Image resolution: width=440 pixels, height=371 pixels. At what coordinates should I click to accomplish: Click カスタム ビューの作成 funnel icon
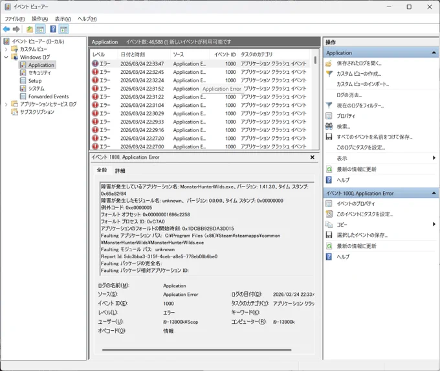click(x=329, y=74)
